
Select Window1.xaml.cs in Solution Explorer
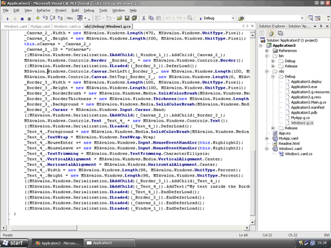299,154
